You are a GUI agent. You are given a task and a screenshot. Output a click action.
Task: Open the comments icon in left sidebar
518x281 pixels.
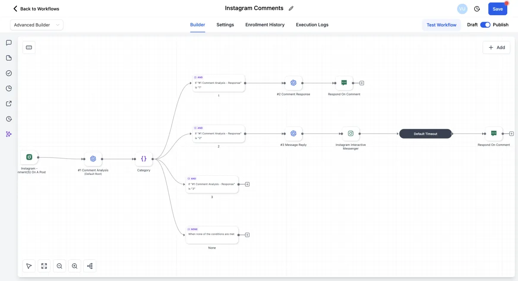pos(9,43)
